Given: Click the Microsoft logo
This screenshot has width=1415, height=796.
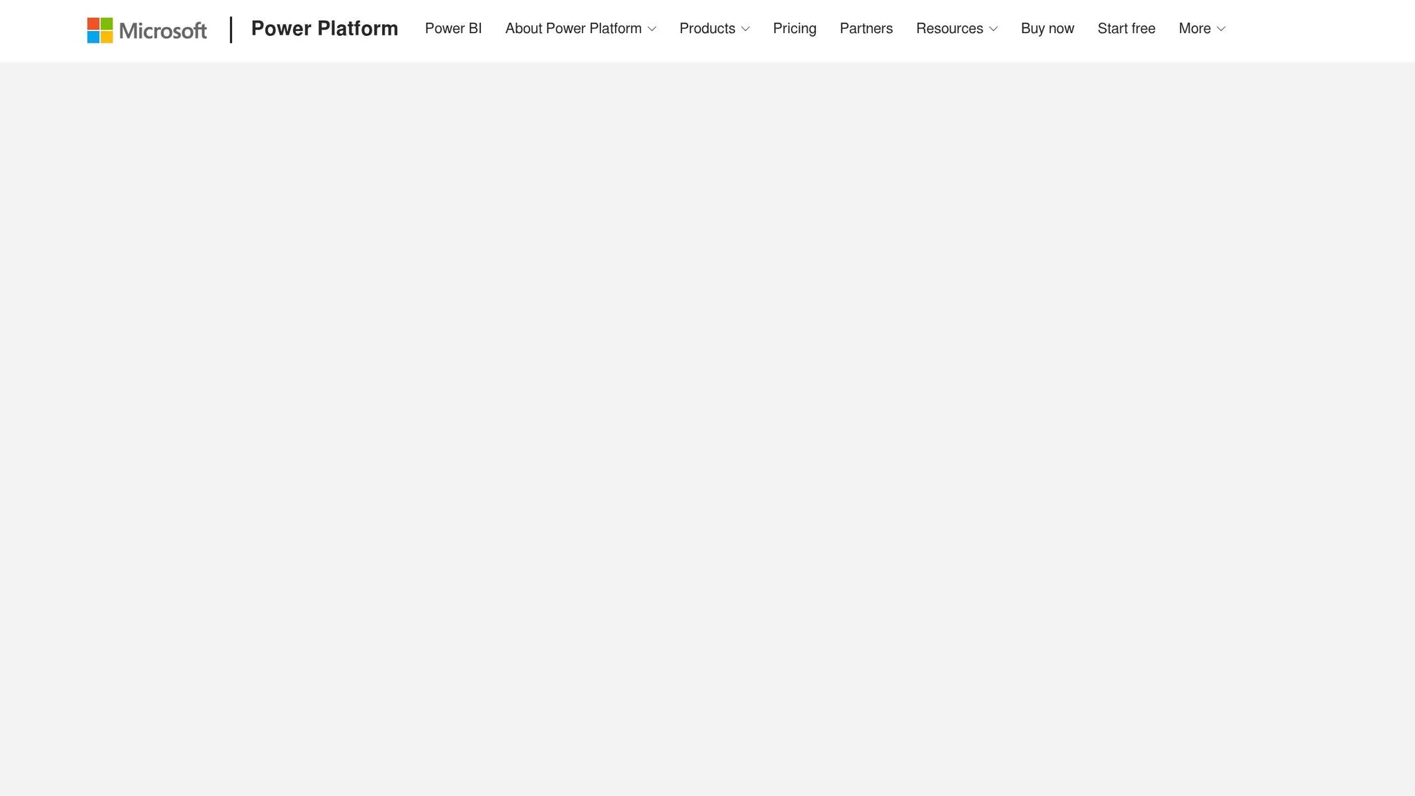Looking at the screenshot, I should (x=146, y=30).
